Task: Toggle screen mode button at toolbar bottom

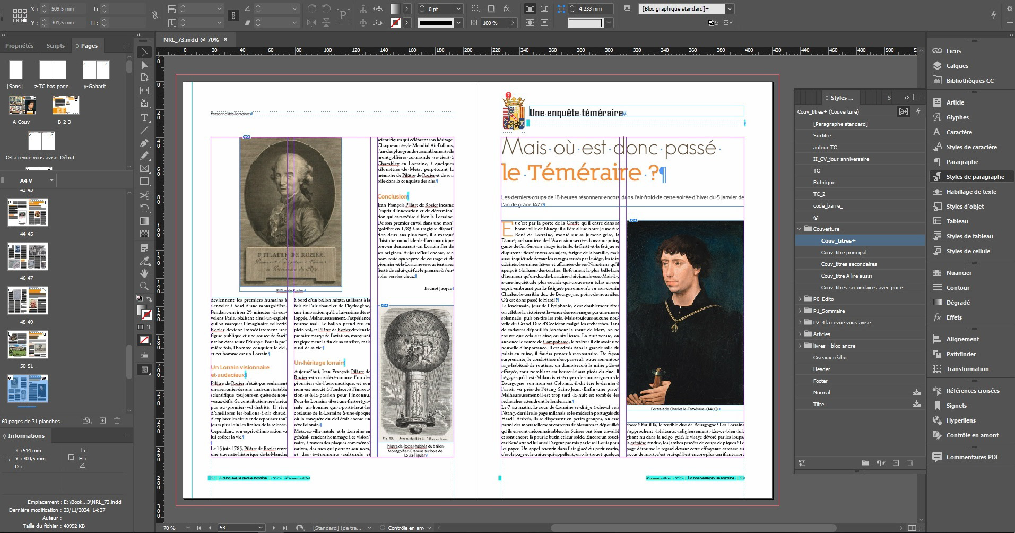Action: tap(144, 369)
